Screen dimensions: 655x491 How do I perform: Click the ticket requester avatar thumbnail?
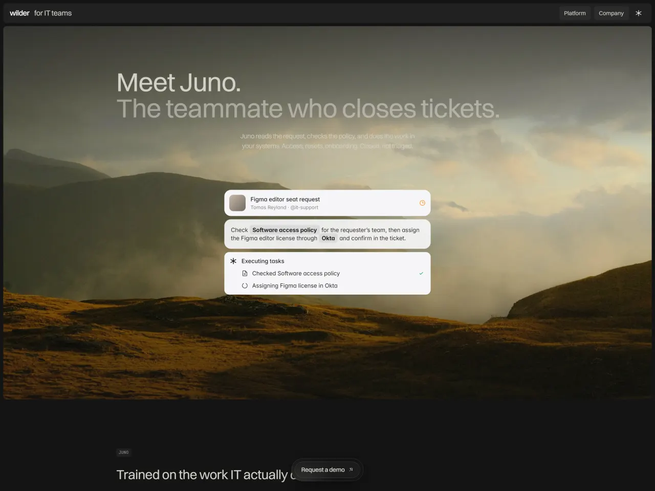(x=237, y=203)
